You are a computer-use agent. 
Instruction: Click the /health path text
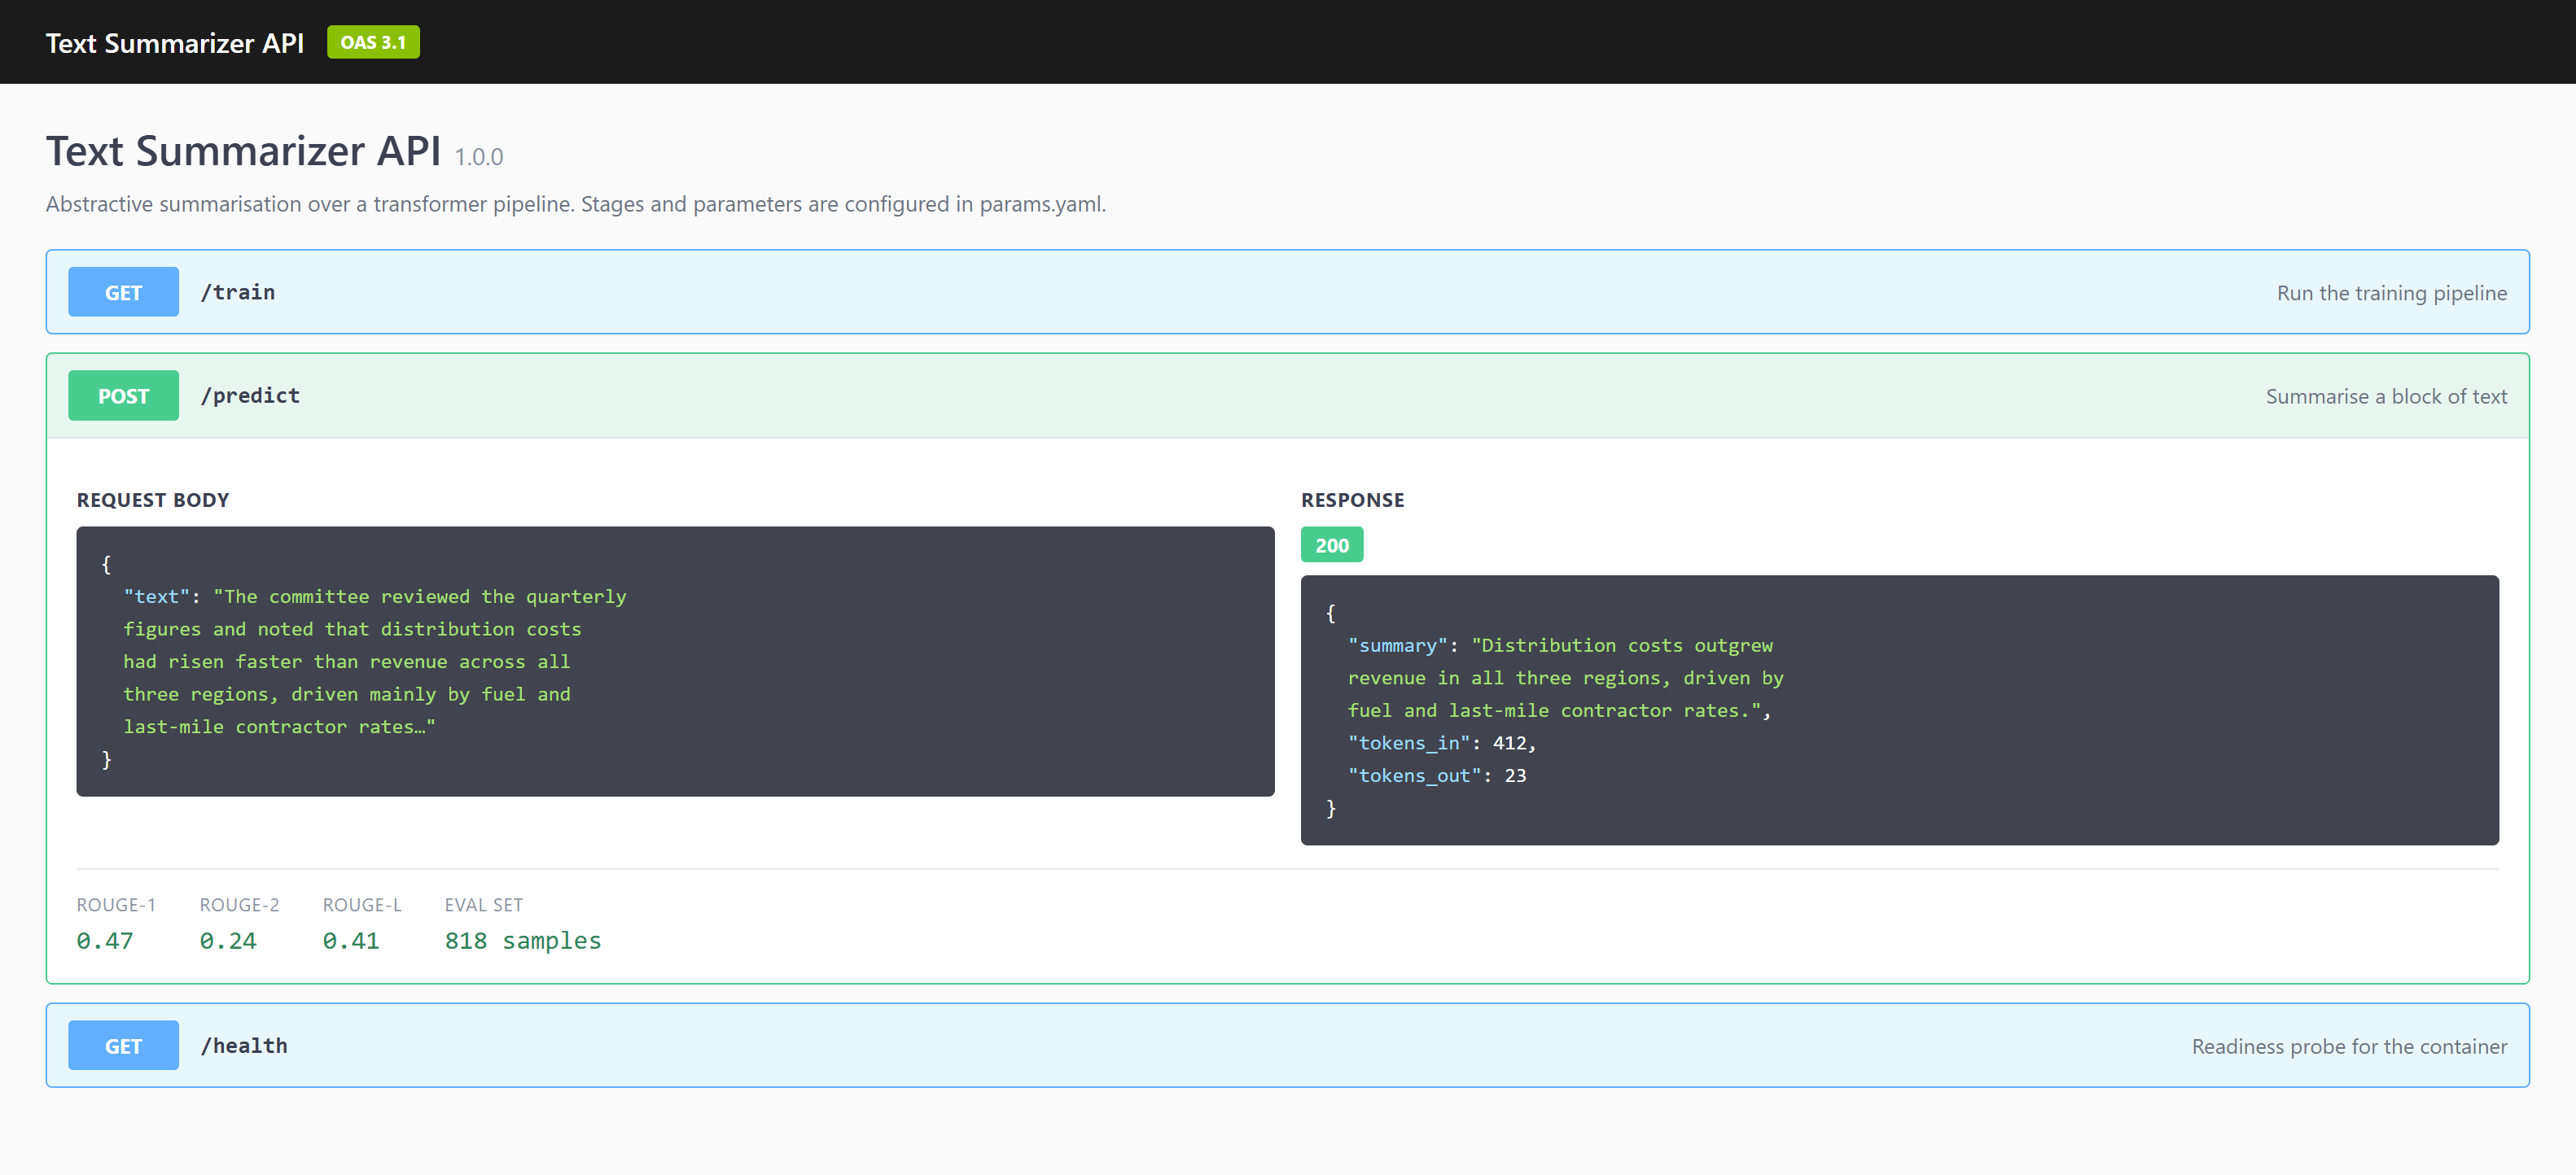coord(244,1045)
